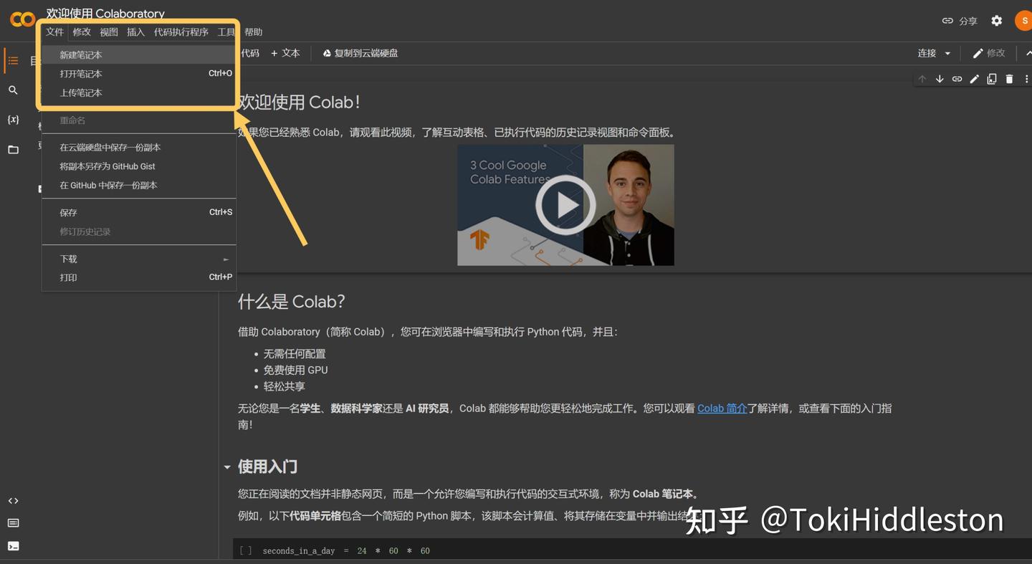Choose 在云端硬盘中保存一份副本

pyautogui.click(x=139, y=148)
